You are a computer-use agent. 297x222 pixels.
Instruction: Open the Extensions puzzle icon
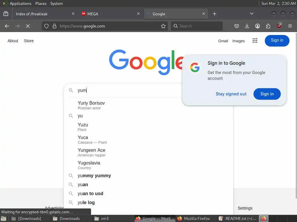click(268, 26)
